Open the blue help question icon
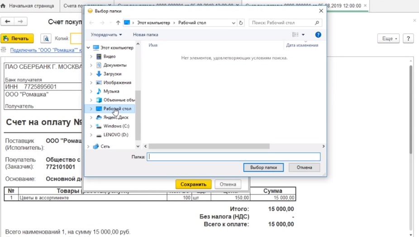419x237 pixels. point(318,35)
